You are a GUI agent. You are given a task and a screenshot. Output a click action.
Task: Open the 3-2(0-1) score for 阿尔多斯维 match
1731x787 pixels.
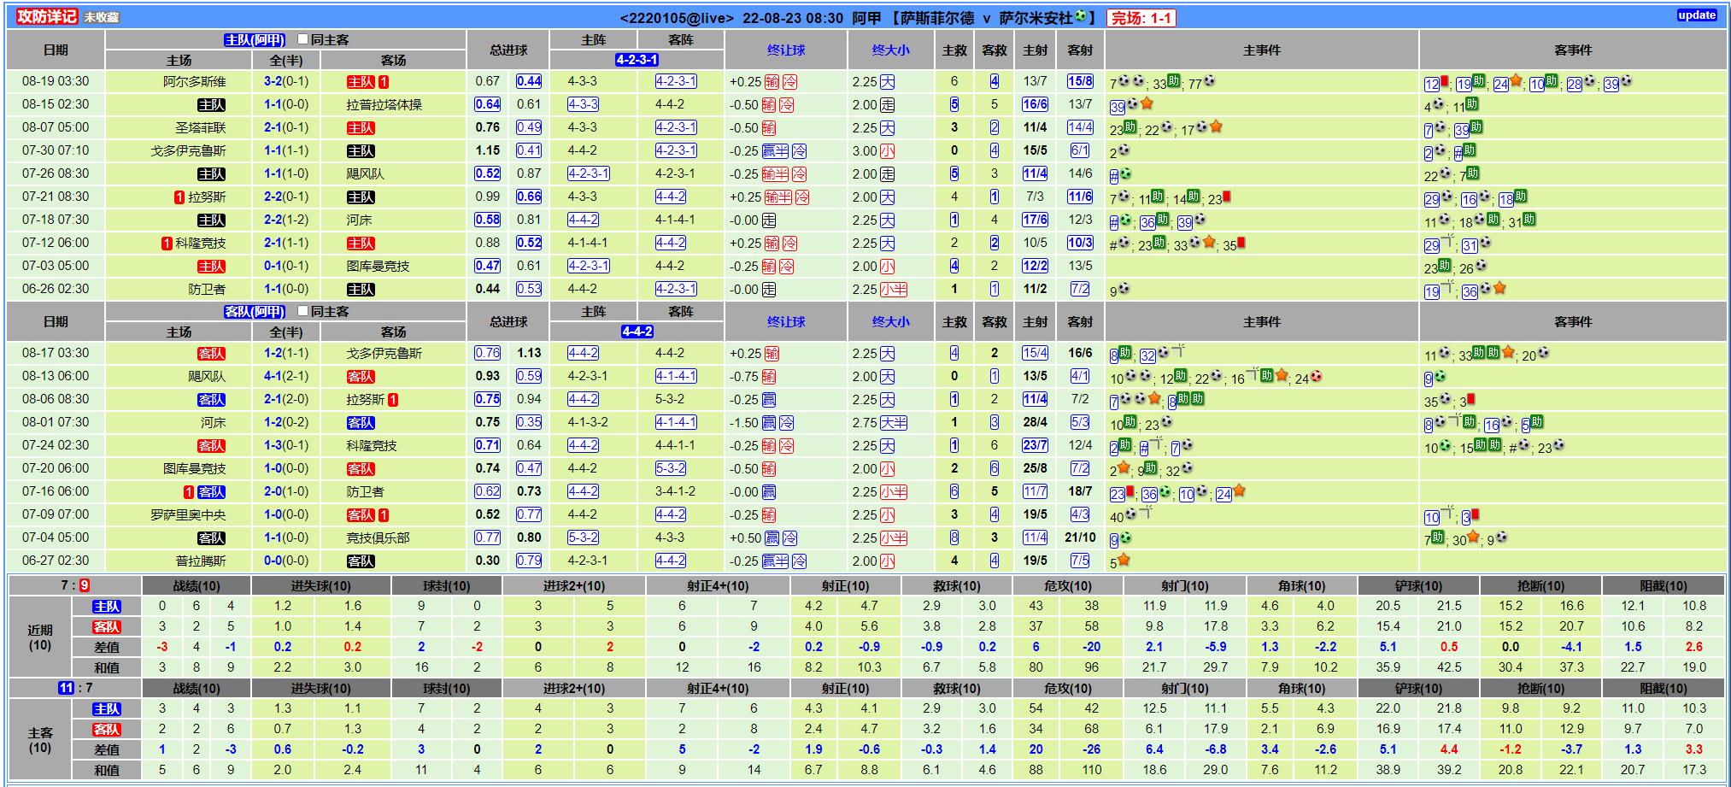tap(285, 82)
